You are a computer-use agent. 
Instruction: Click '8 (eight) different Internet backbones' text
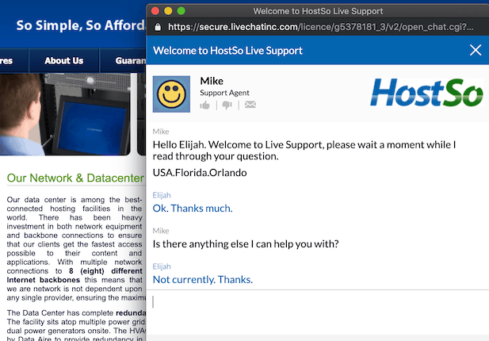(x=74, y=275)
